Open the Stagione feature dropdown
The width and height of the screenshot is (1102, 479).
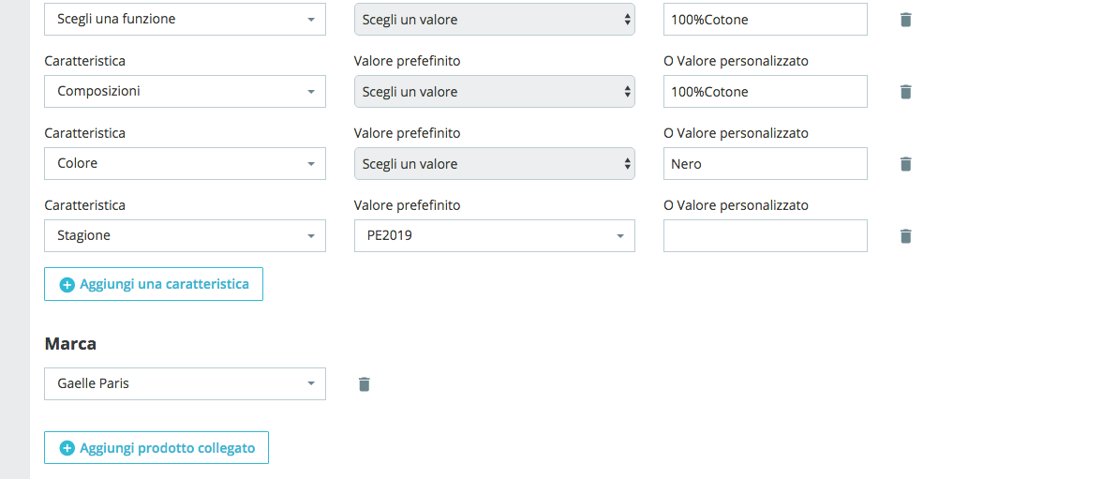tap(185, 236)
